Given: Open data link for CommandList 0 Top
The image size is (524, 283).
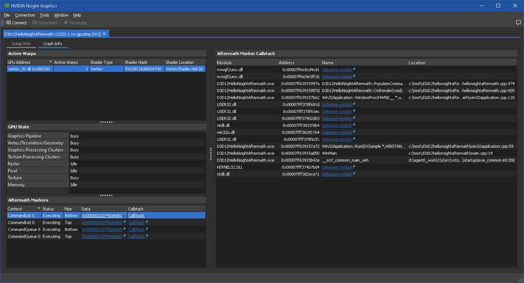Looking at the screenshot, I should [102, 223].
